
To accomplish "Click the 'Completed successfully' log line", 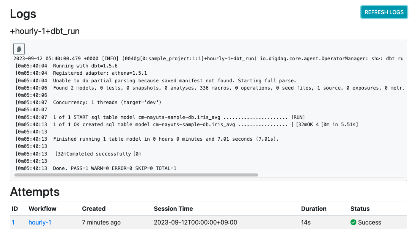I will 98,154.
